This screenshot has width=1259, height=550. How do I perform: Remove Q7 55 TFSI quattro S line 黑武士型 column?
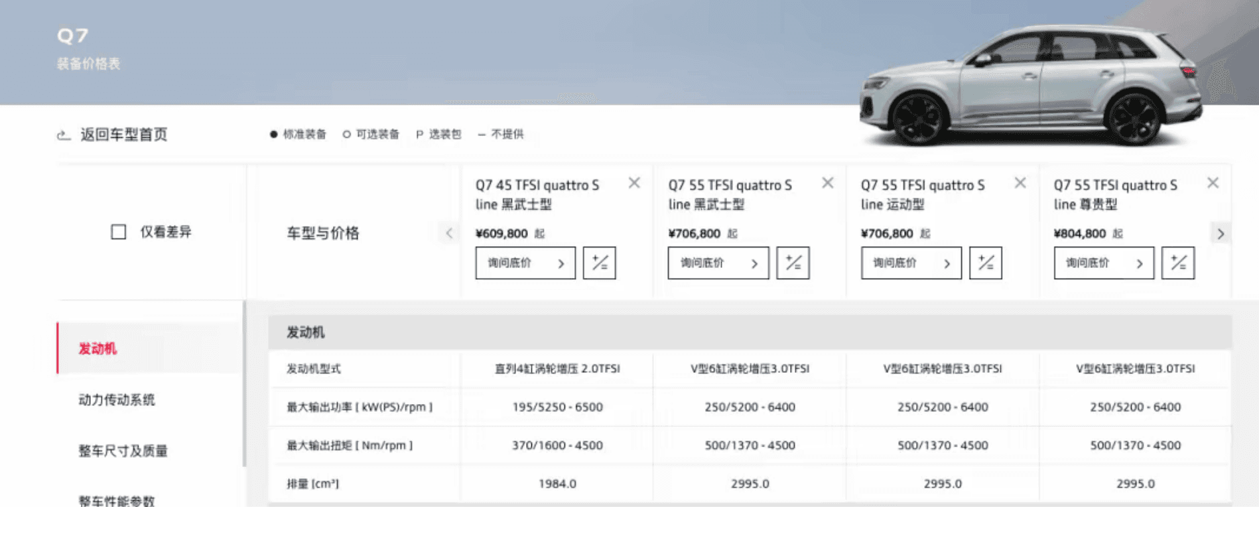coord(827,183)
